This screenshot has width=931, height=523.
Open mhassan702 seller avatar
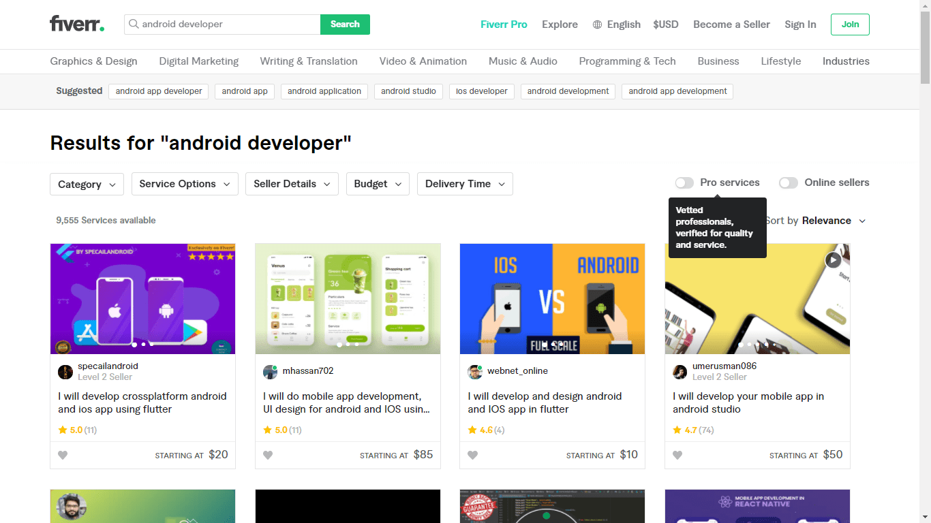click(x=270, y=372)
